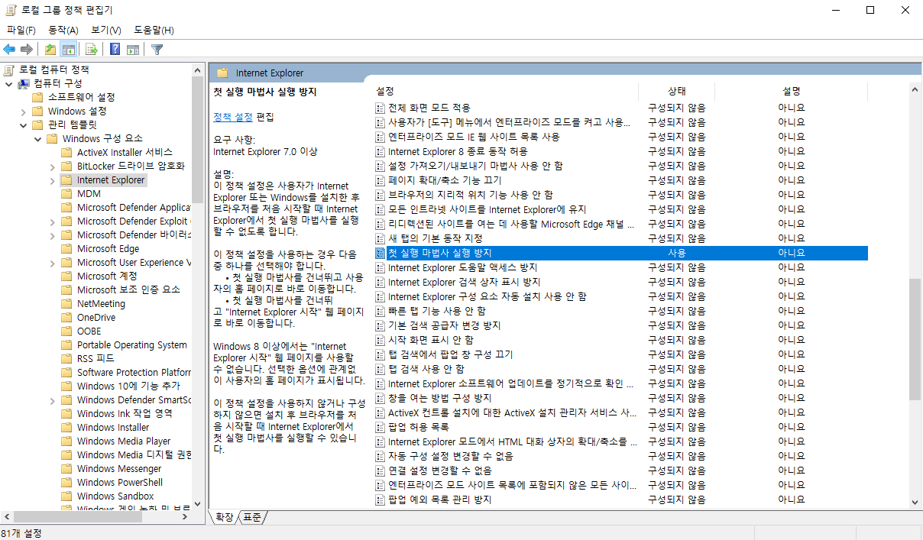Image resolution: width=923 pixels, height=540 pixels.
Task: Toggle the show/hide console tree icon
Action: [69, 50]
